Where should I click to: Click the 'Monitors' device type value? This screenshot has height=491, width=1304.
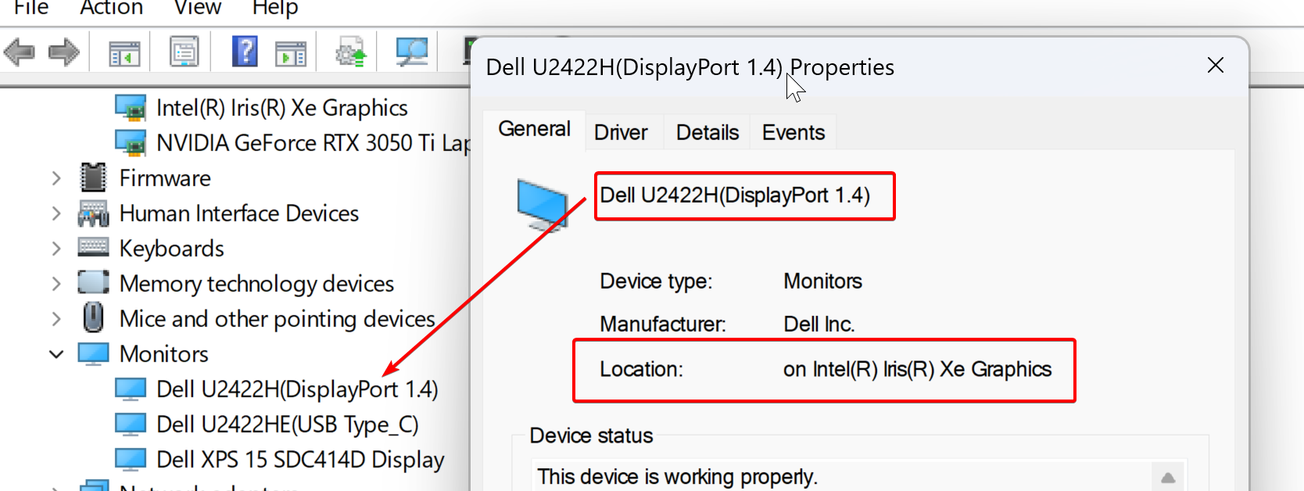[822, 281]
